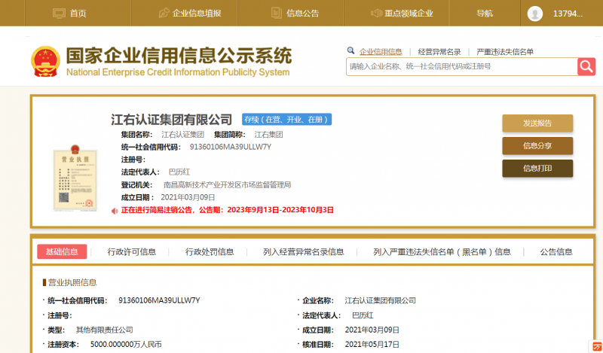Click the monitor icon beside 首页
The image size is (603, 353).
(60, 14)
